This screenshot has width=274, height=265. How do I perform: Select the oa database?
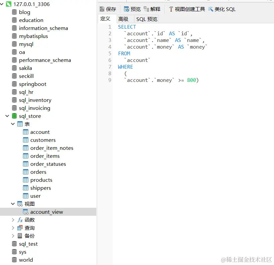click(x=22, y=52)
